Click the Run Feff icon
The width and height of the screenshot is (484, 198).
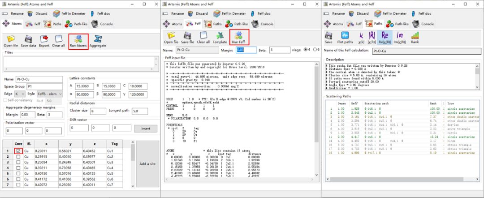tap(238, 35)
